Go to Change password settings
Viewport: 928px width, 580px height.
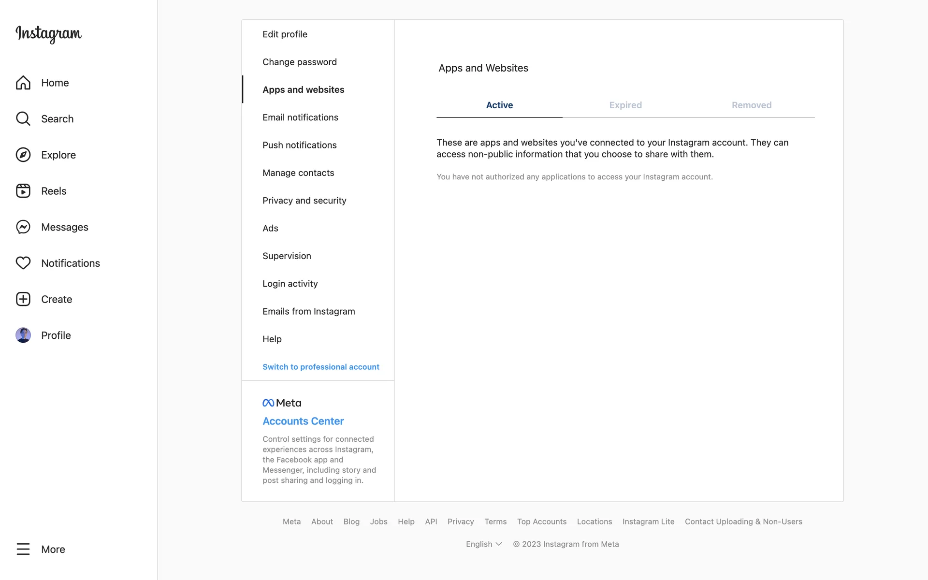pyautogui.click(x=299, y=62)
